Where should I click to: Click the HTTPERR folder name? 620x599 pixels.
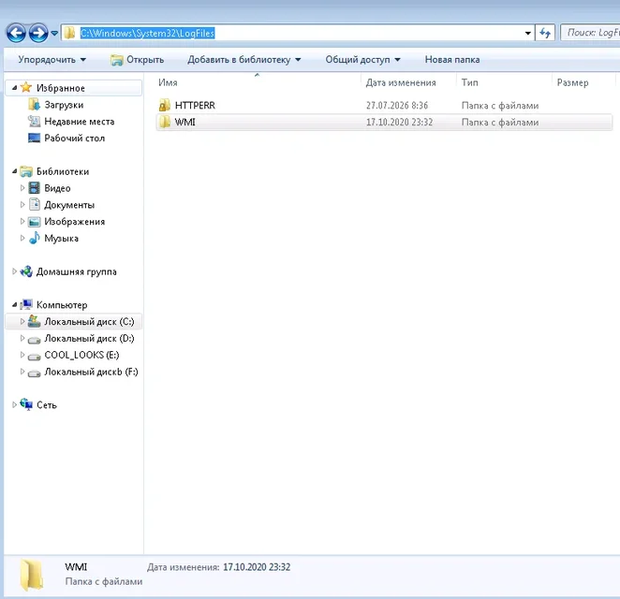195,106
